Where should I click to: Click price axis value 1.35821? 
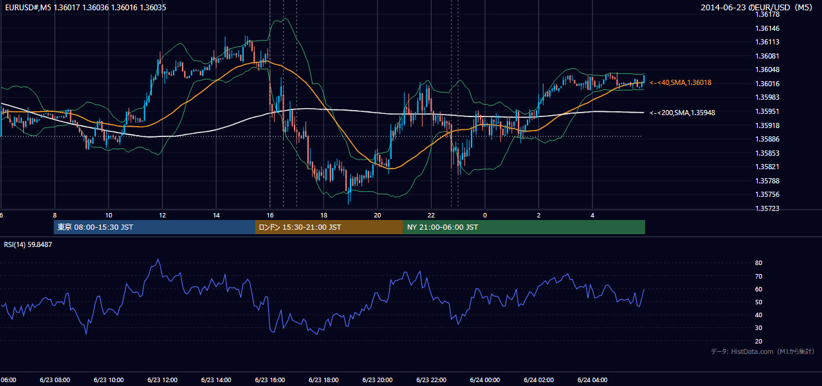(768, 167)
